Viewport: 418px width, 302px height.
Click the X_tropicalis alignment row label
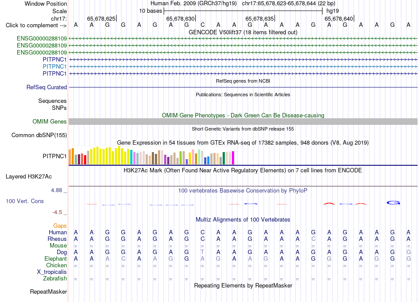point(52,272)
